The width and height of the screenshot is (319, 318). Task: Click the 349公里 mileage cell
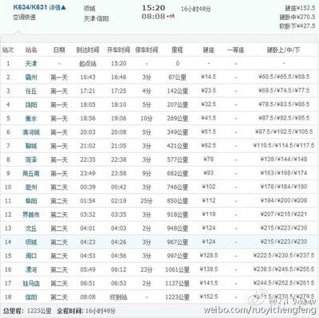pos(178,132)
